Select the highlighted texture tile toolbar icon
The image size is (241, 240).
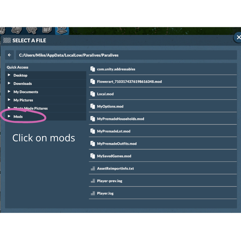coord(62,31)
